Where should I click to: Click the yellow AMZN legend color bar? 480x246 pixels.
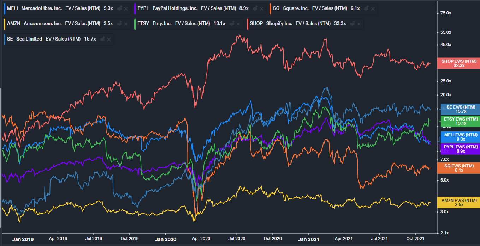[4, 24]
